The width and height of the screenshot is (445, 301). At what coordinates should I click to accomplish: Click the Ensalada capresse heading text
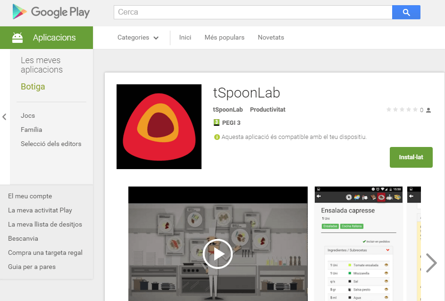tap(348, 211)
